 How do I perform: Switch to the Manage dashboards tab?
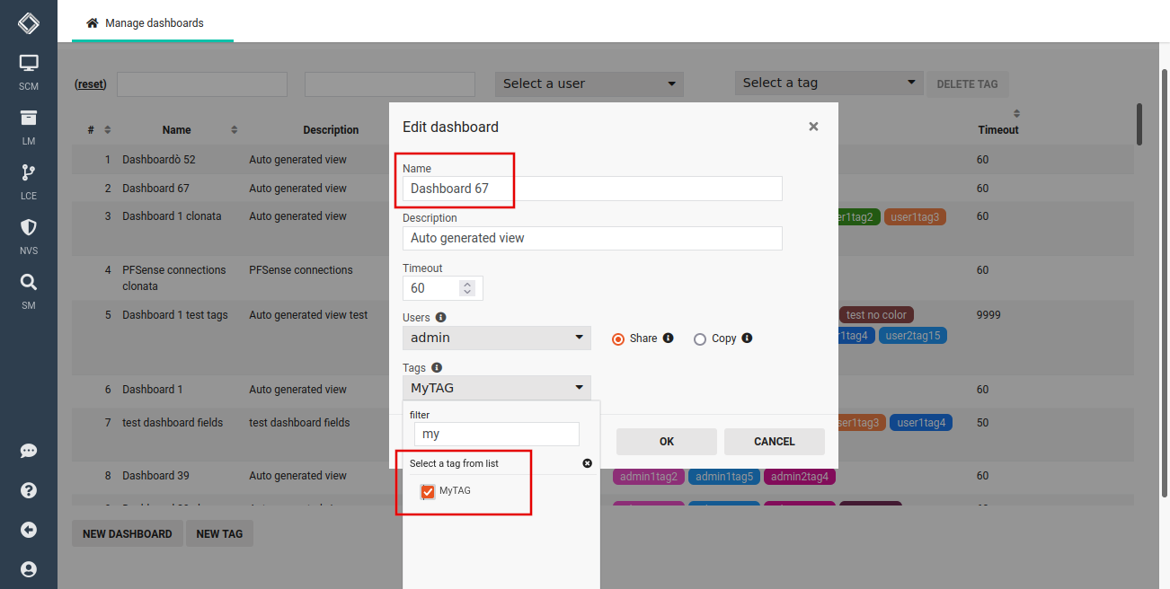(x=152, y=24)
